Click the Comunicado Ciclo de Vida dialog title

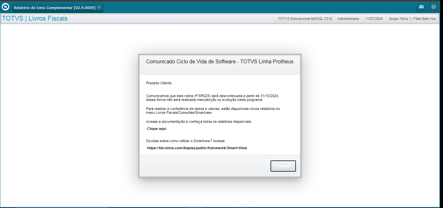(220, 61)
